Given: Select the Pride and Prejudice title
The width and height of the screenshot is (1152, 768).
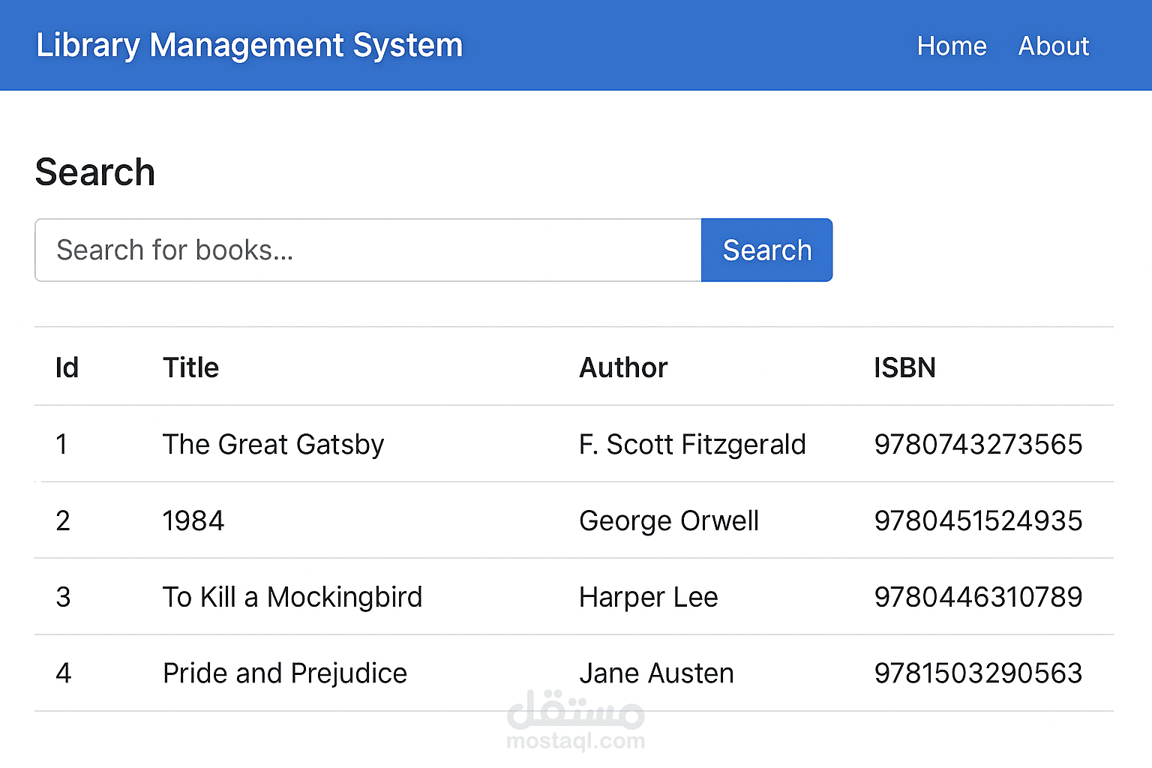Looking at the screenshot, I should 285,673.
